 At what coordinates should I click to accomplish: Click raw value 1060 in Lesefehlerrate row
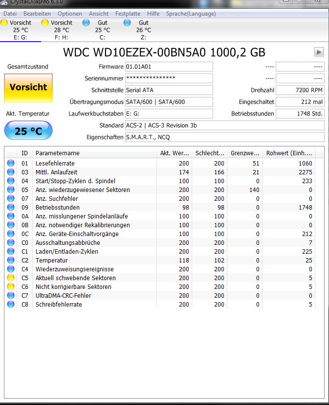tap(305, 163)
